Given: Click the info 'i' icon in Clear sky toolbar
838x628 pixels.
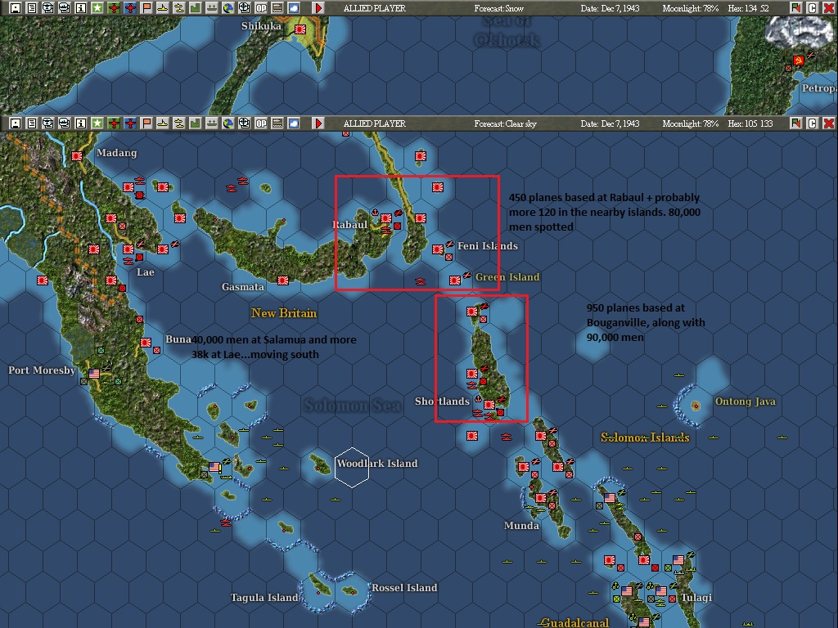Looking at the screenshot, I should pyautogui.click(x=81, y=123).
